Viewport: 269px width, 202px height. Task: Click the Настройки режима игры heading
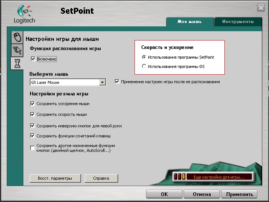click(x=59, y=94)
